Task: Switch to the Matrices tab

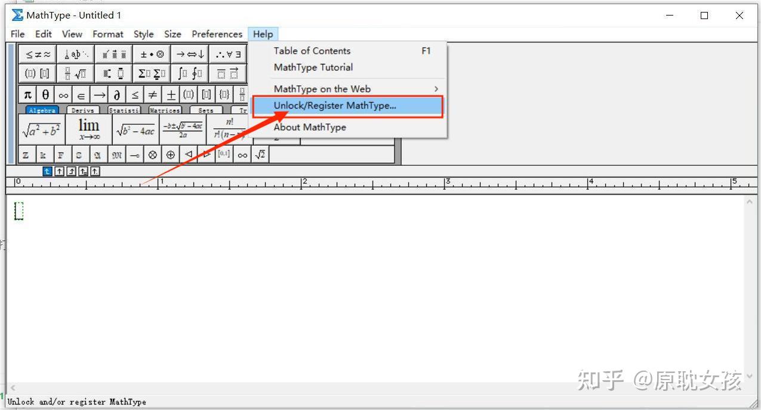Action: pos(165,110)
